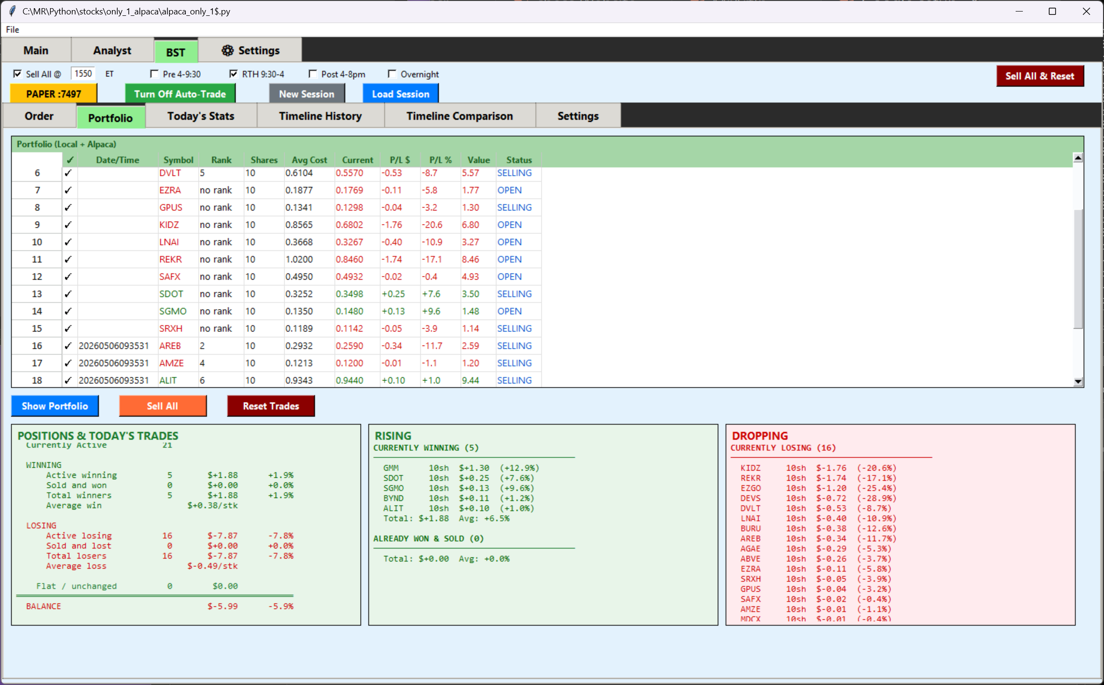Click the scroll-down arrow of portfolio table

tap(1078, 381)
